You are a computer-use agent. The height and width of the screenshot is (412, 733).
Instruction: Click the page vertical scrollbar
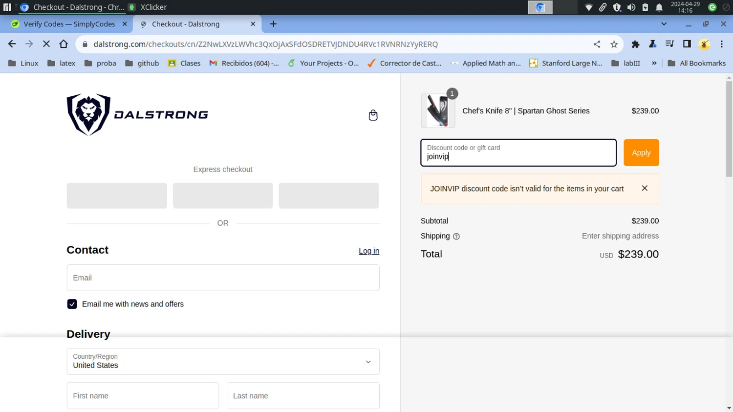click(x=729, y=130)
